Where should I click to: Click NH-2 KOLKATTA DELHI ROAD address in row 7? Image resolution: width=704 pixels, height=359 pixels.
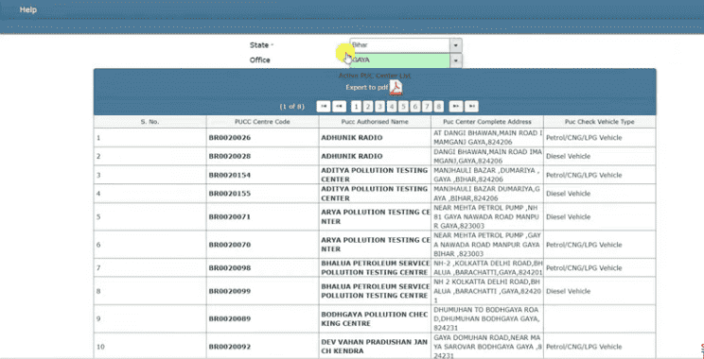pyautogui.click(x=488, y=268)
